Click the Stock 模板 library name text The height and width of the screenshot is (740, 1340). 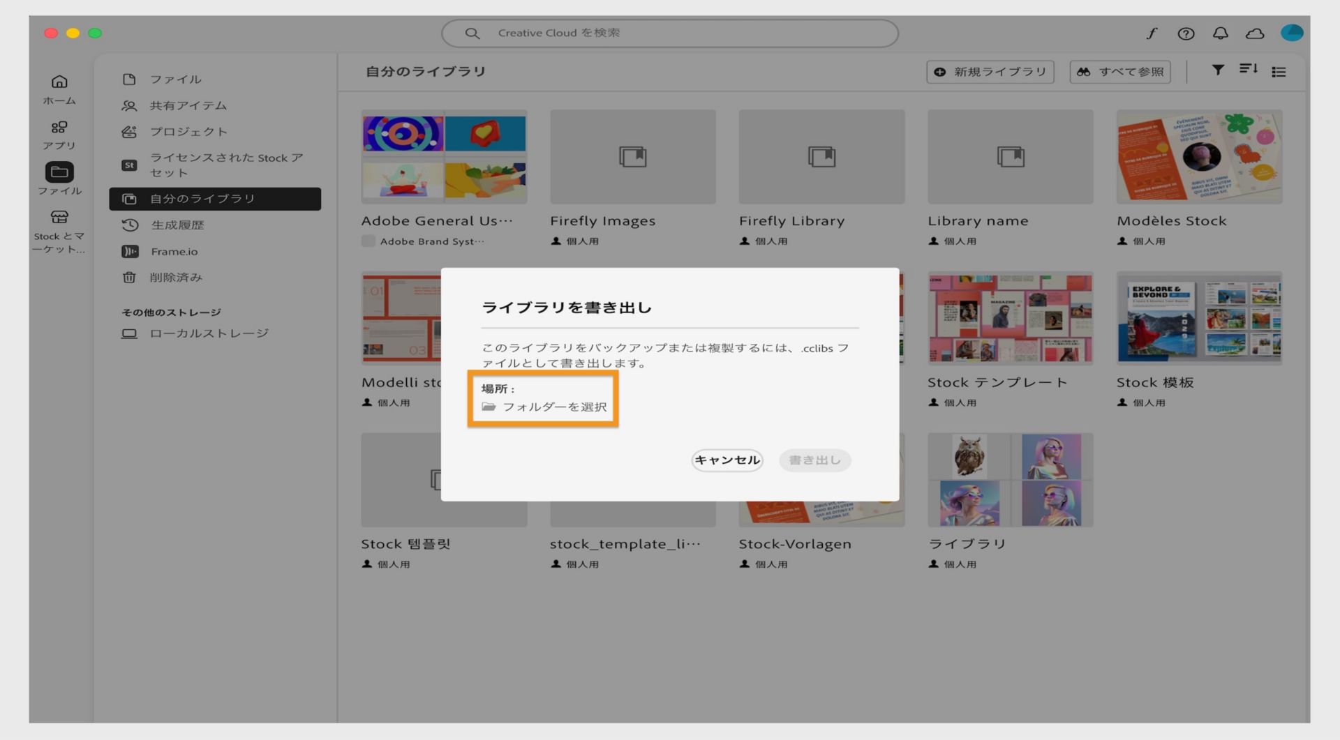(x=1155, y=382)
